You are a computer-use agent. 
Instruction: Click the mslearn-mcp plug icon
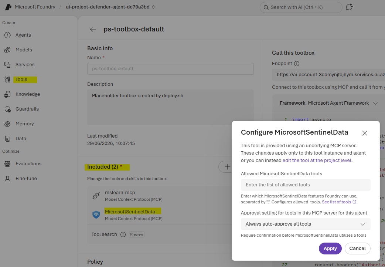click(96, 196)
